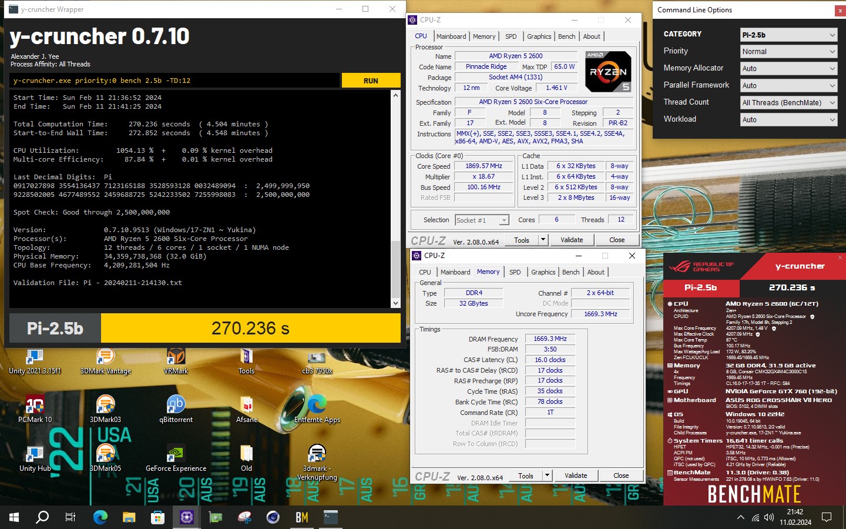The height and width of the screenshot is (529, 846).
Task: Click y-cruncher output scrollbar down arrow
Action: coord(395,303)
